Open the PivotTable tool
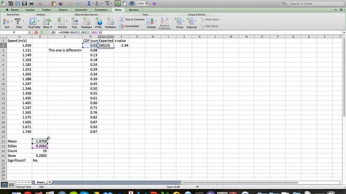This screenshot has width=346, height=194. coord(32,22)
